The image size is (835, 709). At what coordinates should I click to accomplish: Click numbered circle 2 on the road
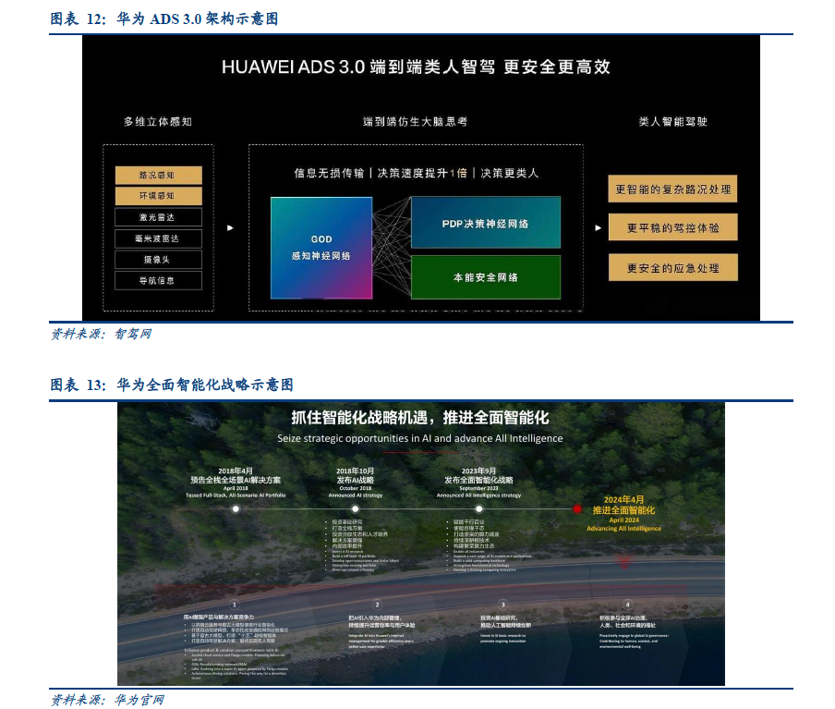click(377, 605)
